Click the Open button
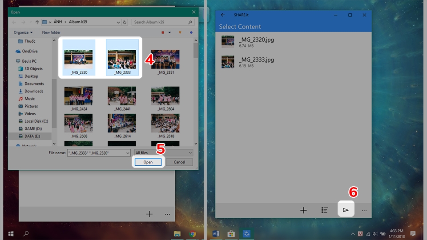Image resolution: width=427 pixels, height=240 pixels. (148, 162)
